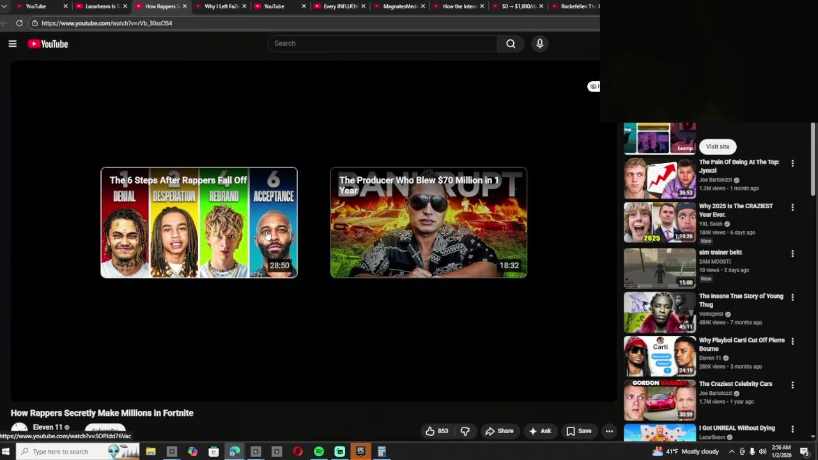
Task: Adjust volume via speaker tray icon
Action: [x=762, y=452]
